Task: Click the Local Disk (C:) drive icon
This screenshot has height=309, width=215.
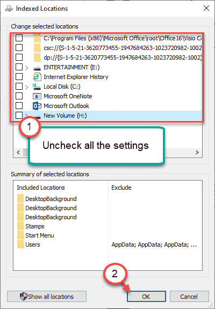Action: [x=37, y=87]
